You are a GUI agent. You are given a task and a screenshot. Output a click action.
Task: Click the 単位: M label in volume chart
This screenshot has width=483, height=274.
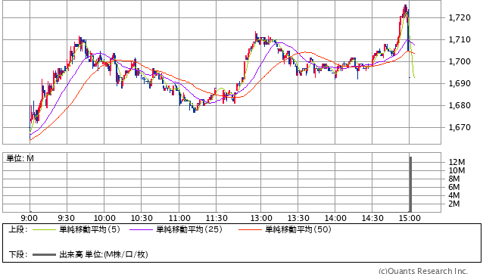(x=20, y=158)
